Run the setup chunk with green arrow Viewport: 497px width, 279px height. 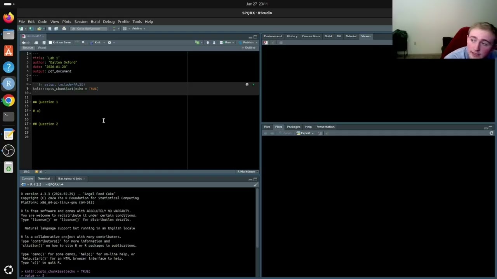[x=253, y=84]
